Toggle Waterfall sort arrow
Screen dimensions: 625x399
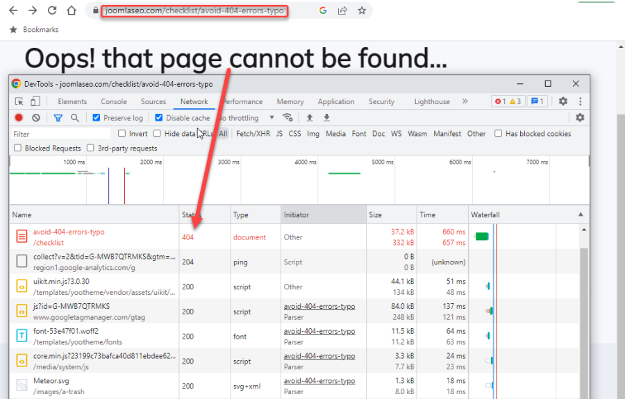tap(581, 214)
